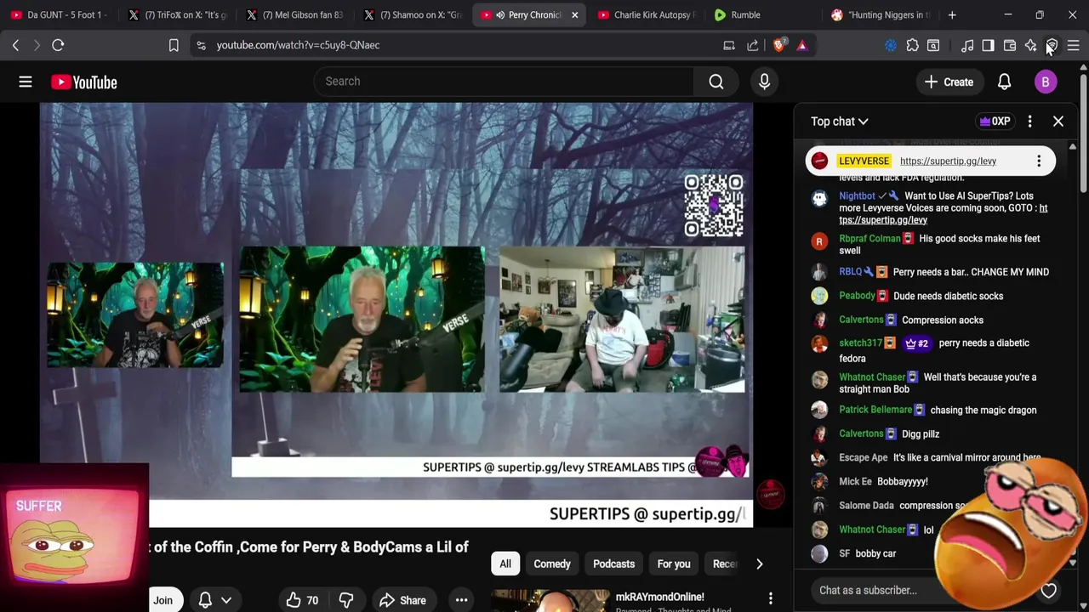1089x612 pixels.
Task: Open live chat options three-dot menu
Action: coord(1029,122)
